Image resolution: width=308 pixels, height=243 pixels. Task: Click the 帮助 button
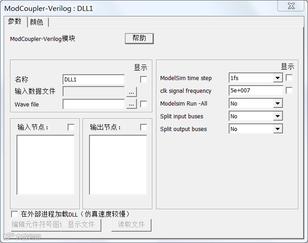pyautogui.click(x=139, y=38)
